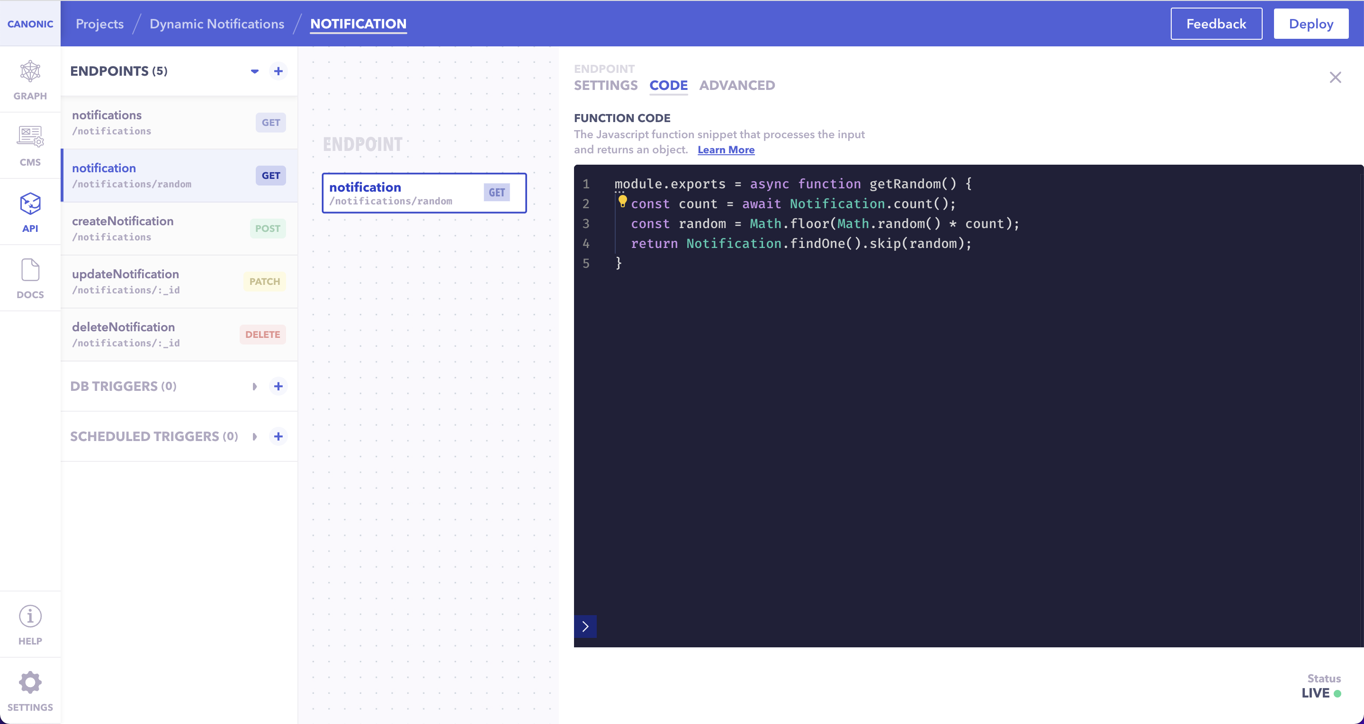This screenshot has width=1364, height=724.
Task: Open the CMS section icon
Action: click(x=30, y=137)
